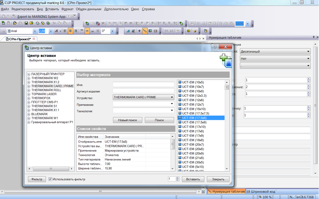319x199 pixels.
Task: Open the 'Файл' menu
Action: pyautogui.click(x=5, y=9)
